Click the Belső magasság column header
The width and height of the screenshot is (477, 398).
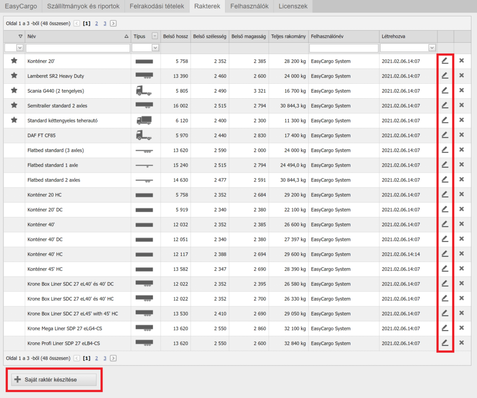[x=249, y=36]
